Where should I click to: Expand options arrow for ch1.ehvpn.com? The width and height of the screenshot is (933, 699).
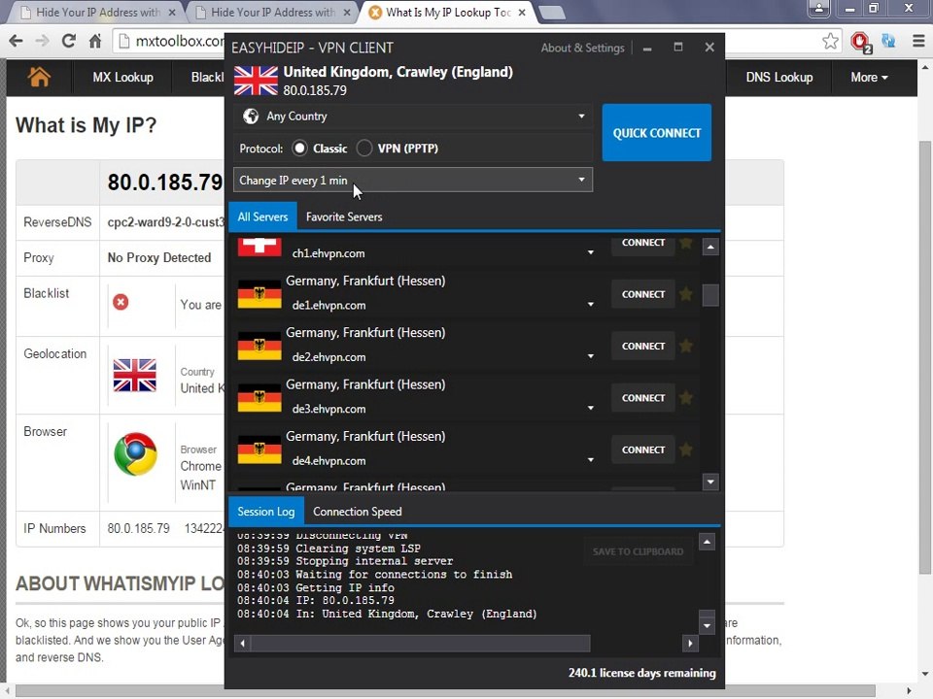coord(590,252)
